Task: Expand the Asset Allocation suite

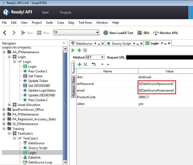Action: (x=9, y=105)
